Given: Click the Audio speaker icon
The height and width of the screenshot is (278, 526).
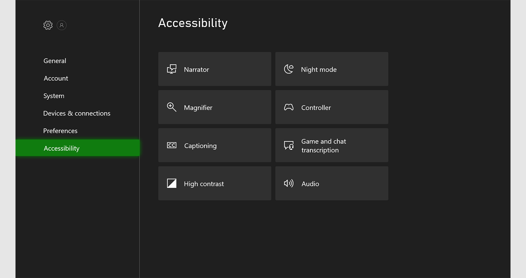Looking at the screenshot, I should click(x=289, y=183).
